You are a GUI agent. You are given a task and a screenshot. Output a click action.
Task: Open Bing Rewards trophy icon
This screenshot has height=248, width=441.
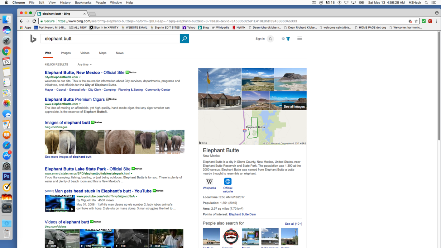coord(288,39)
